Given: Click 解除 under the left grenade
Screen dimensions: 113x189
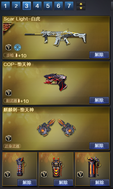Looking at the screenshot, I should [x=27, y=182].
